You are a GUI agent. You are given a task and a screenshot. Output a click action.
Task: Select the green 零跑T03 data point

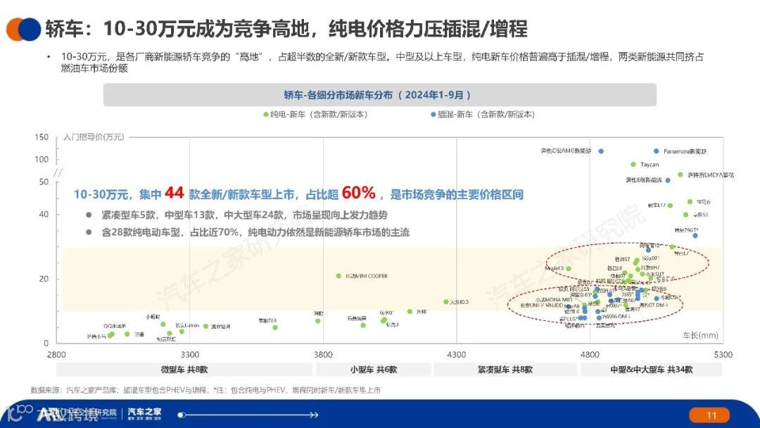coord(275,327)
